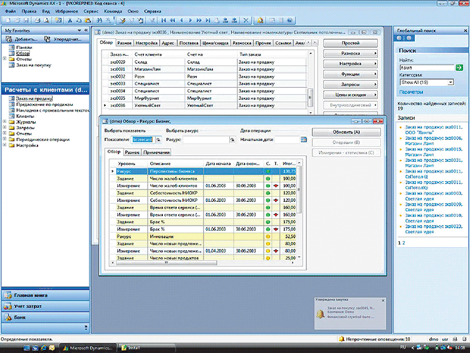
Task: Click Учет затрат module button
Action: tap(45, 306)
